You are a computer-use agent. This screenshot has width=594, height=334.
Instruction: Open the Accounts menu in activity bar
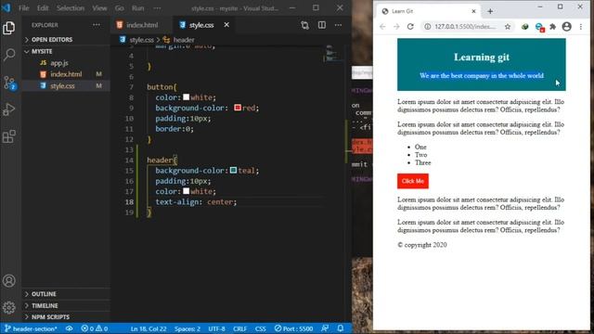9,280
